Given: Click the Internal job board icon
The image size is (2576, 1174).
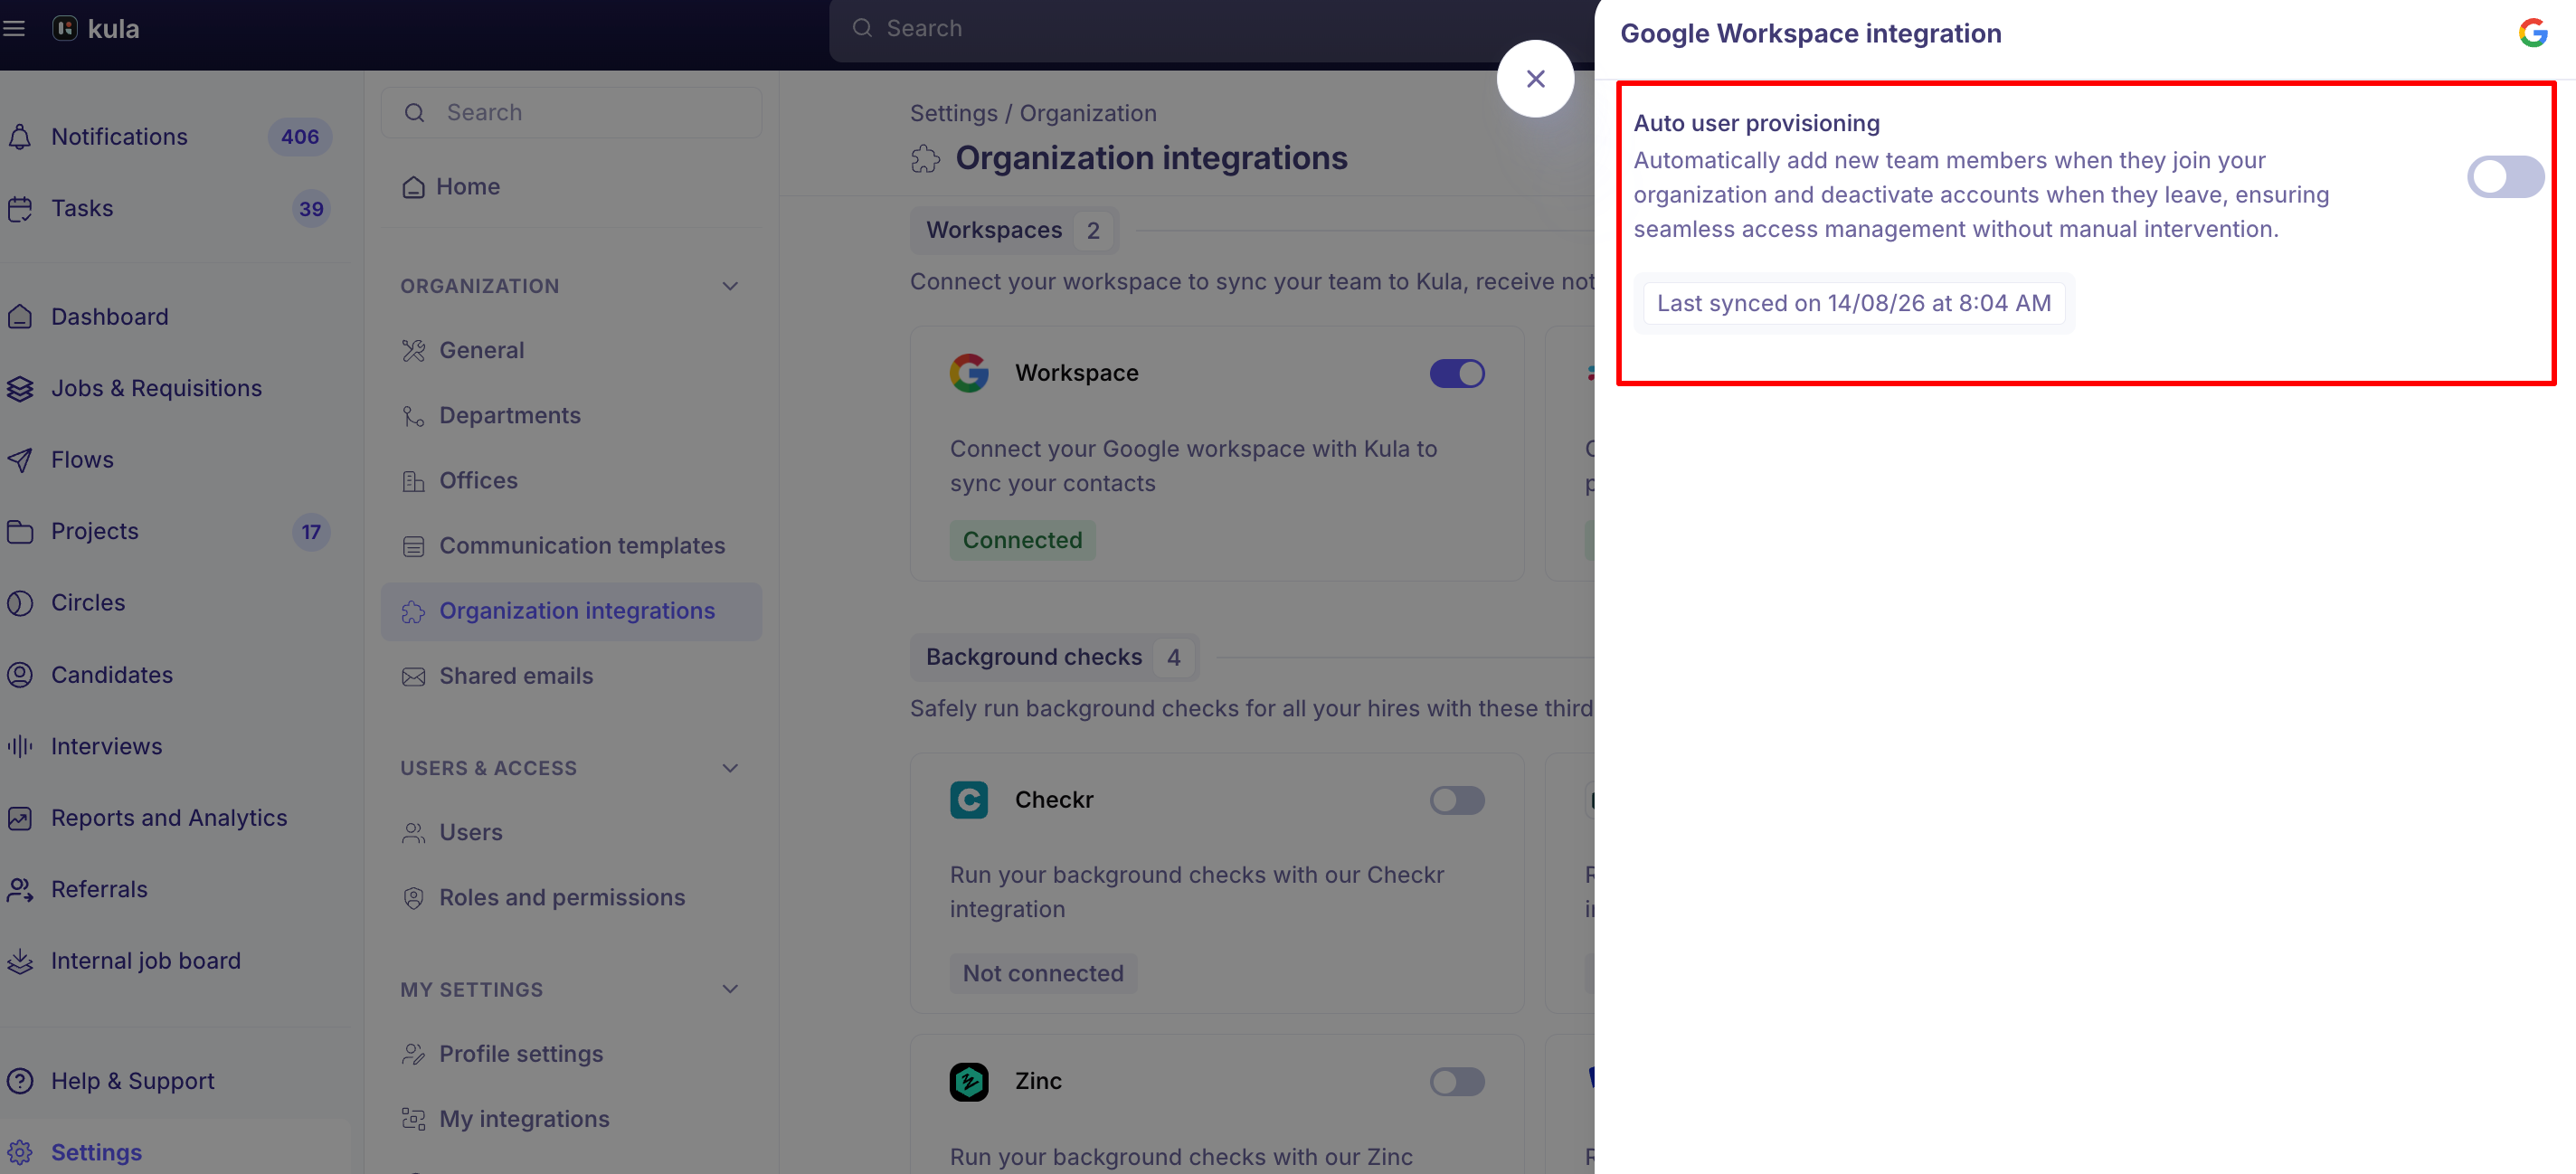Looking at the screenshot, I should [20, 961].
